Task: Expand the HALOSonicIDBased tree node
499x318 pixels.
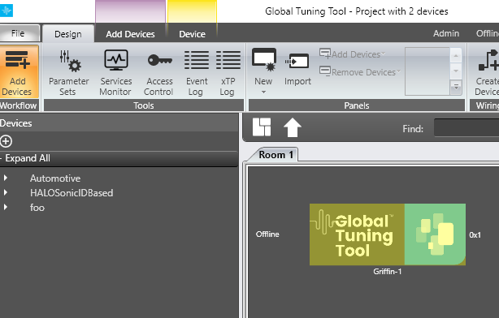Action: click(x=6, y=192)
